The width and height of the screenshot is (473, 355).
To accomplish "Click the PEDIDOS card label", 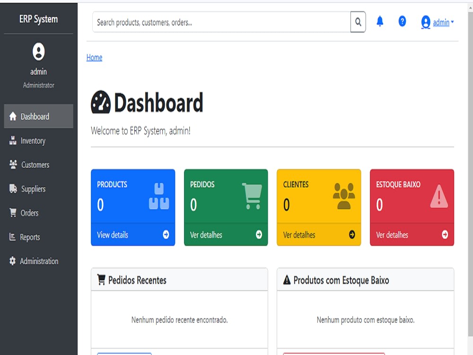I will (202, 185).
